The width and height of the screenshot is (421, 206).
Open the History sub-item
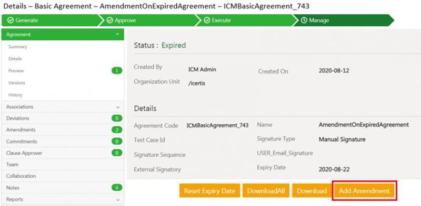(x=15, y=95)
